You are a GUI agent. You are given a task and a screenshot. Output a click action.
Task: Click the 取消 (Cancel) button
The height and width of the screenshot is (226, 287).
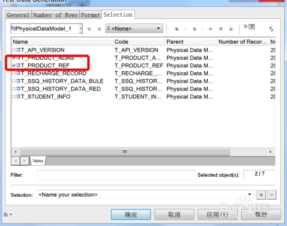tap(174, 215)
